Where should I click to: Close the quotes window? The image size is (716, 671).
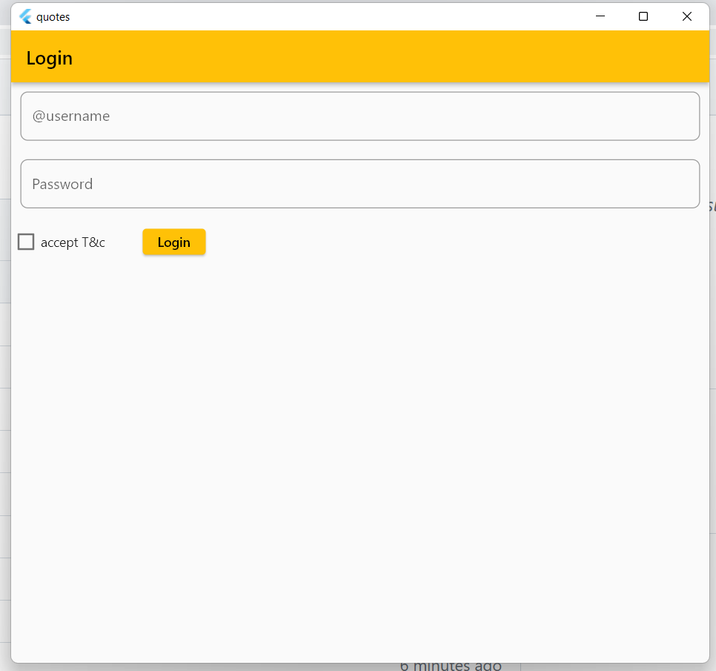686,16
